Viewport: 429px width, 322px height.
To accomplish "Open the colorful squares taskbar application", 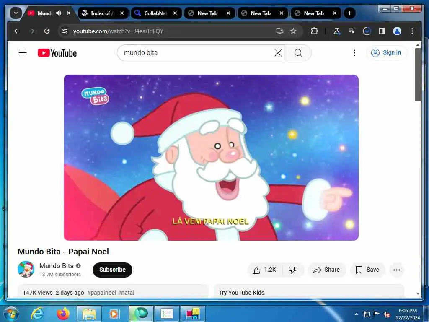I will [x=193, y=314].
